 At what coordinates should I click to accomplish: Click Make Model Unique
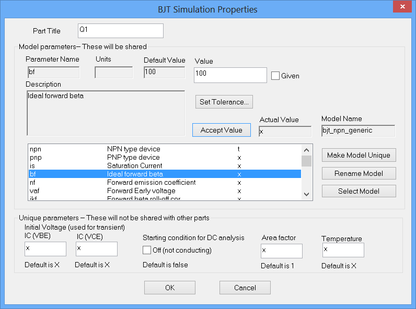tap(359, 156)
